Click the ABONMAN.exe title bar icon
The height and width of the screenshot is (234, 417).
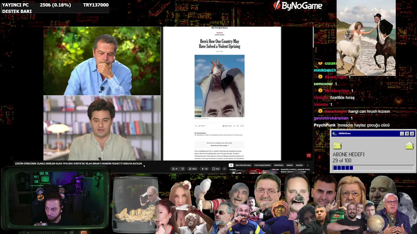tap(334, 134)
